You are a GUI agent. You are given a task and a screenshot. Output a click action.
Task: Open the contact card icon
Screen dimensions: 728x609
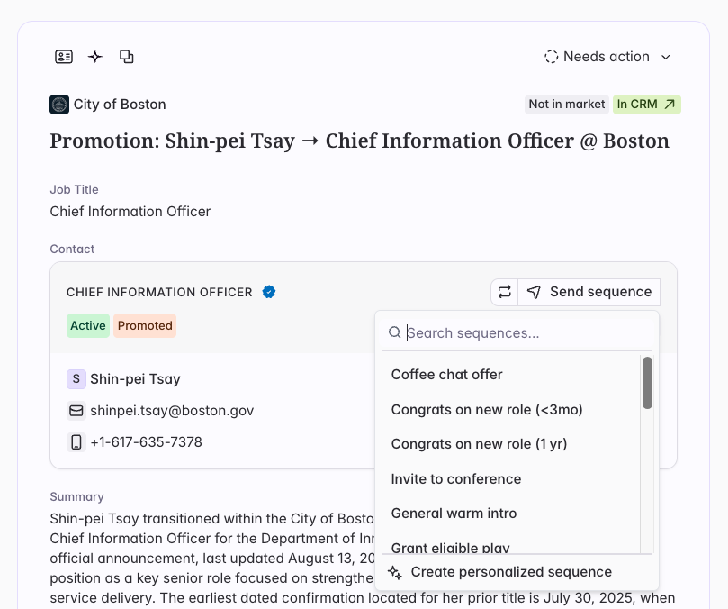coord(64,57)
